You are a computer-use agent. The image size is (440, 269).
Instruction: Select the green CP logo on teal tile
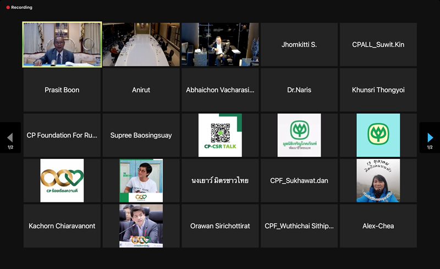coord(378,135)
